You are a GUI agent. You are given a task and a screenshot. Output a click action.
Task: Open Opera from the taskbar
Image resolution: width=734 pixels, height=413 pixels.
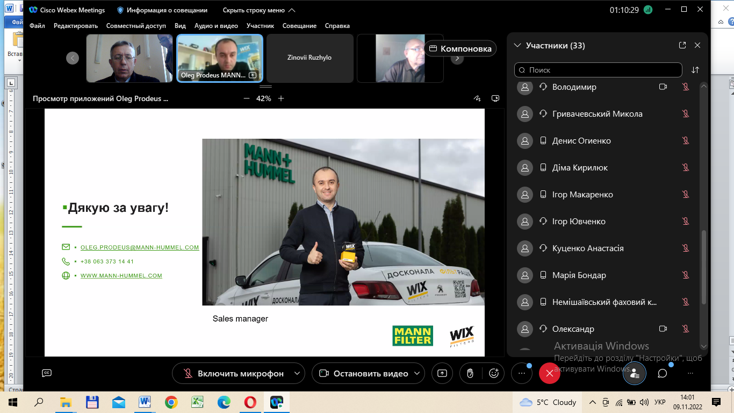(x=250, y=402)
